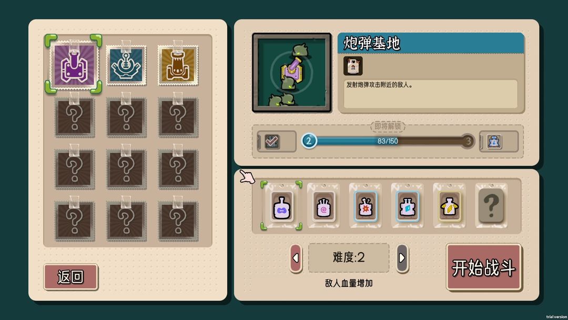Image resolution: width=568 pixels, height=320 pixels.
Task: Choose the pink spiral bottle card
Action: (323, 206)
